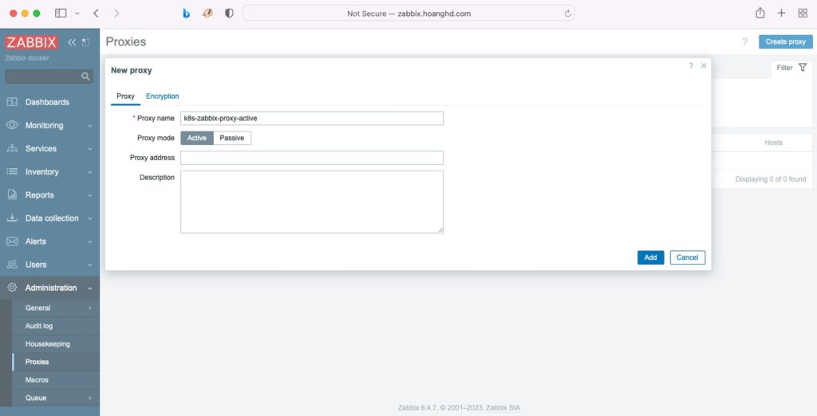Open the General submenu

pos(56,308)
